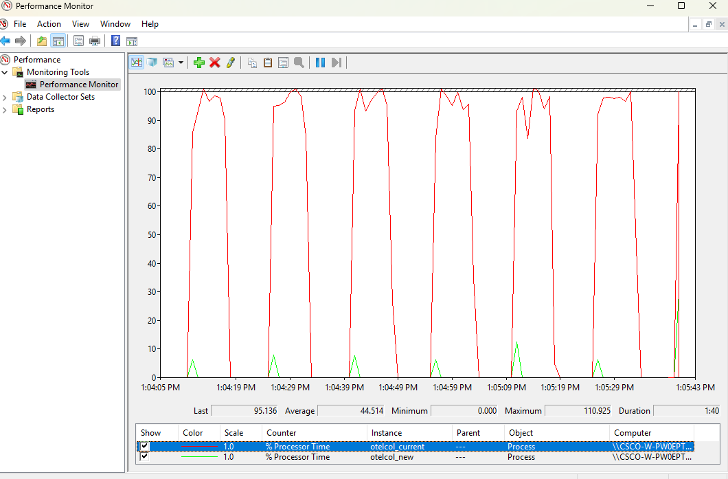728x479 pixels.
Task: Click the Forward arrow in the main toolbar
Action: point(21,41)
